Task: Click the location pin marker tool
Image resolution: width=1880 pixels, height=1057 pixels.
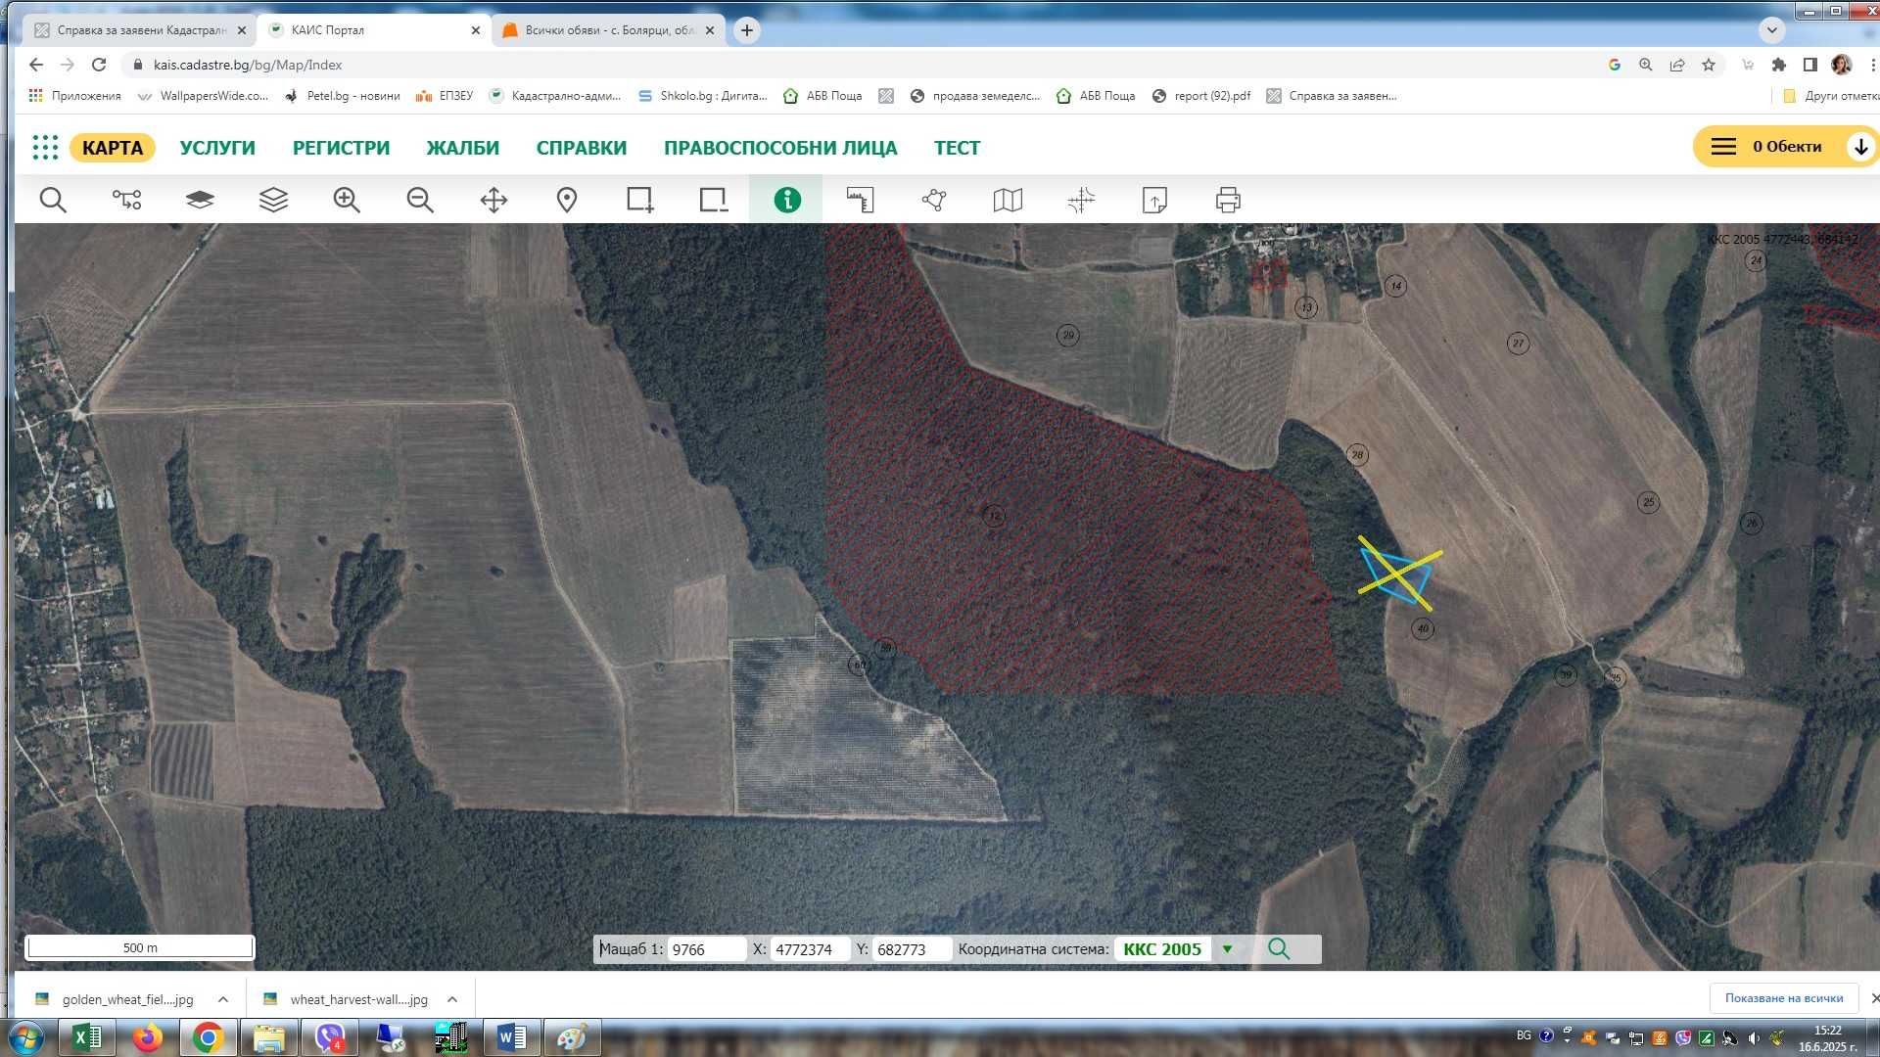Action: point(567,201)
